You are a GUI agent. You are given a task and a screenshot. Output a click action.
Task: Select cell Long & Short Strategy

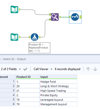pyautogui.click(x=58, y=86)
